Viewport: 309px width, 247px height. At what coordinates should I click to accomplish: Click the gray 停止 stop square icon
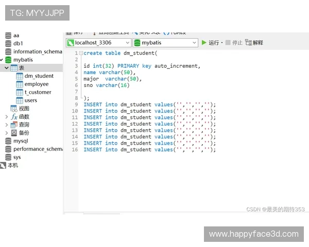(x=228, y=43)
